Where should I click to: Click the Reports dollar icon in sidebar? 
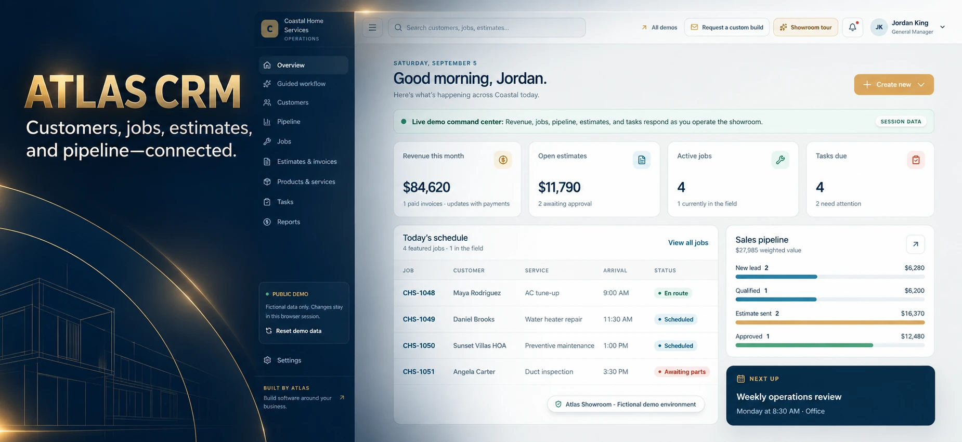point(267,222)
